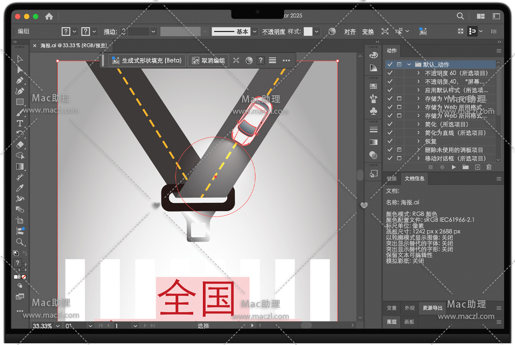Click the recolor artwork wheel in control bar
The width and height of the screenshot is (515, 345).
(332, 31)
